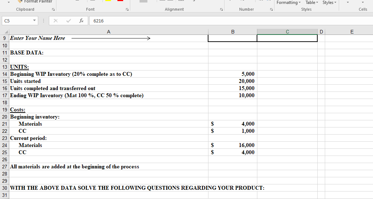The height and width of the screenshot is (199, 373).
Task: Click the formula bar containing 6216
Action: pos(231,21)
